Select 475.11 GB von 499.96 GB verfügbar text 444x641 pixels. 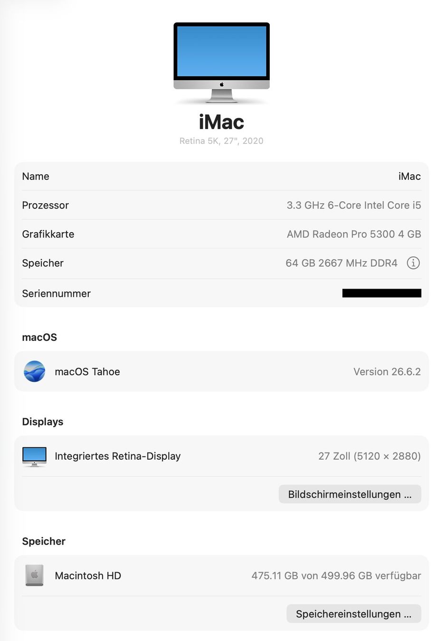coord(336,575)
